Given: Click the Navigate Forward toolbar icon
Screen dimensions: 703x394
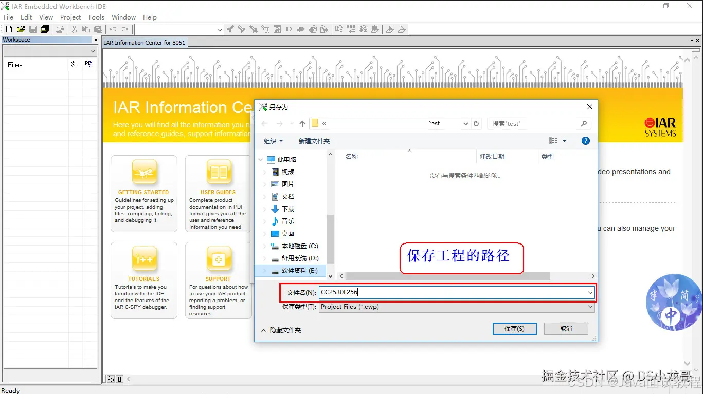Looking at the screenshot, I should [x=324, y=29].
